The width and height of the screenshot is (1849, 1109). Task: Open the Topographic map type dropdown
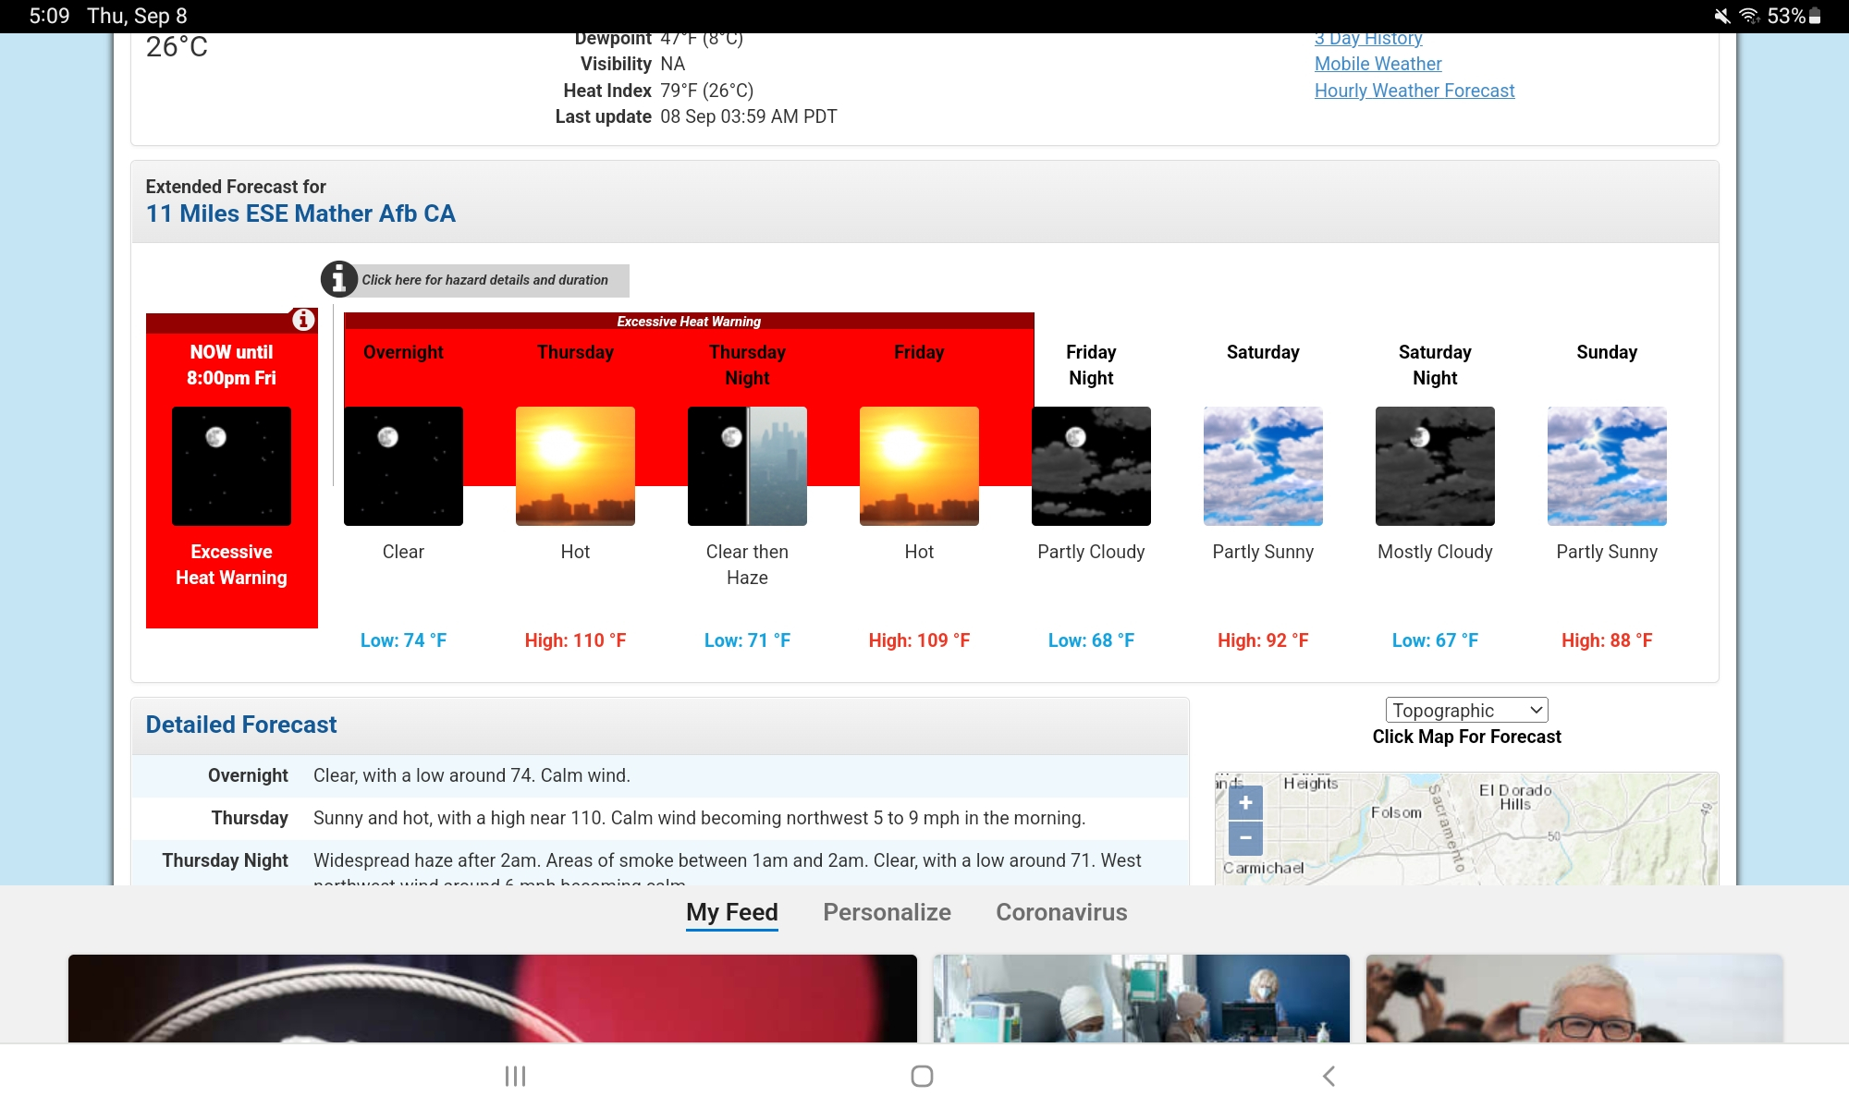(1466, 710)
